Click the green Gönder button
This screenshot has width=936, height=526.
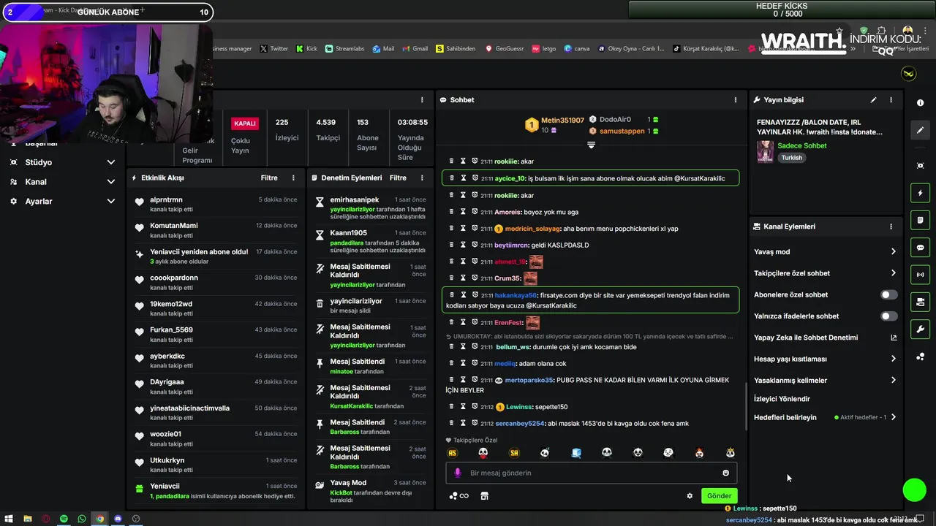719,496
